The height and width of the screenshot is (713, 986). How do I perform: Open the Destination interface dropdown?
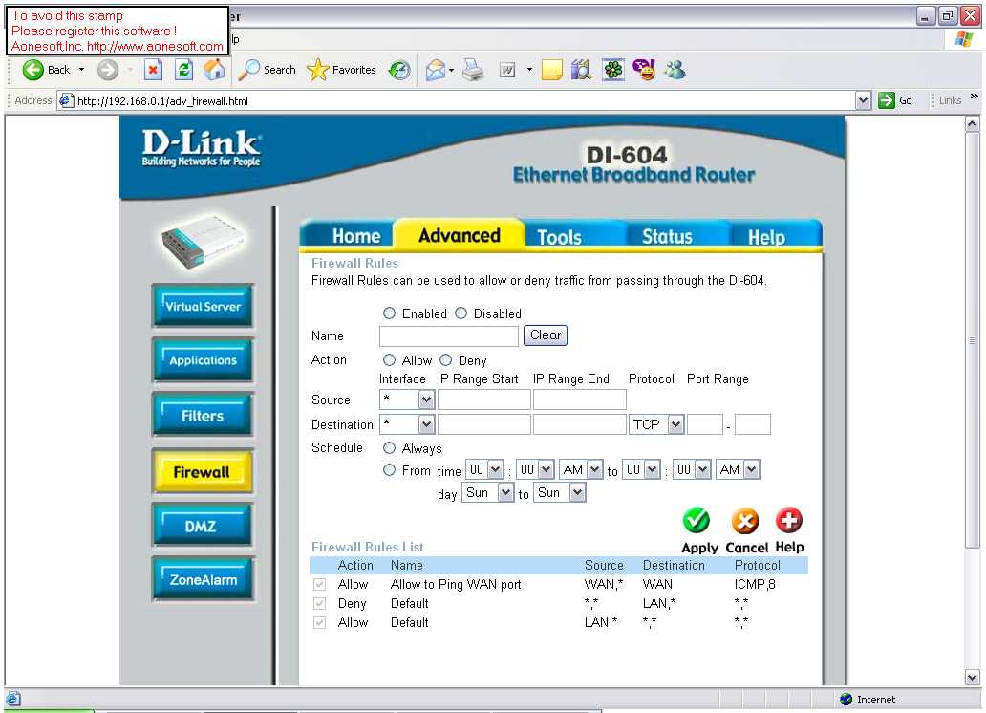click(x=407, y=424)
